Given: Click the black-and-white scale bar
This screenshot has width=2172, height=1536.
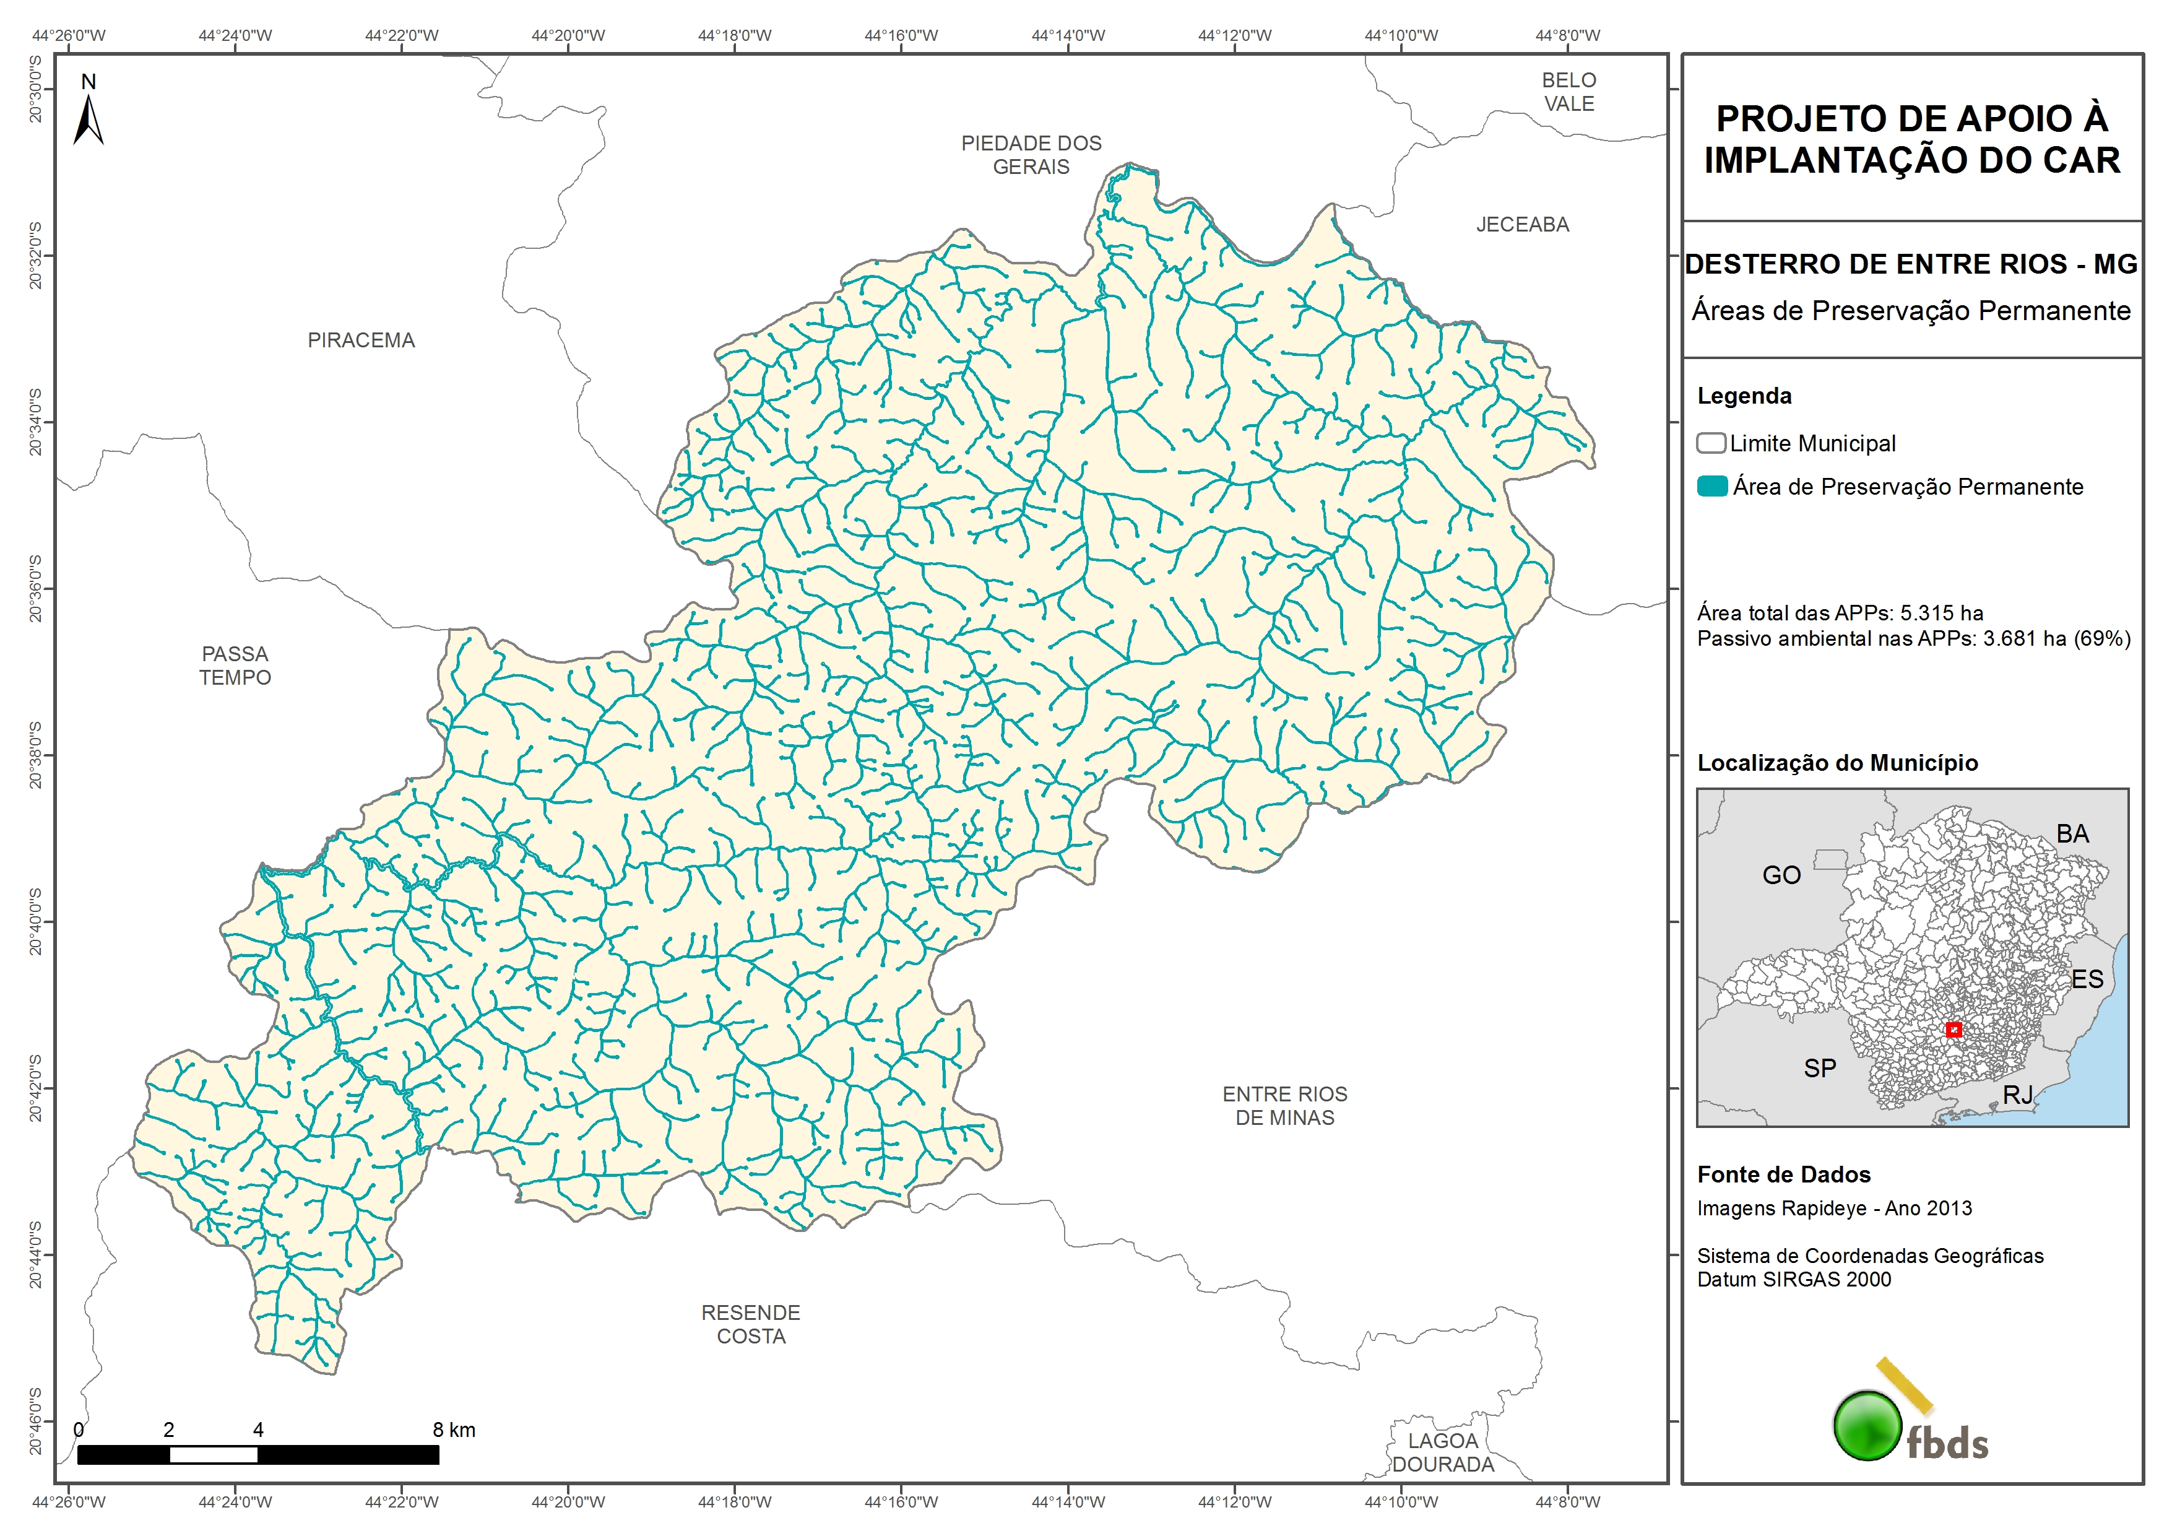Looking at the screenshot, I should point(257,1455).
